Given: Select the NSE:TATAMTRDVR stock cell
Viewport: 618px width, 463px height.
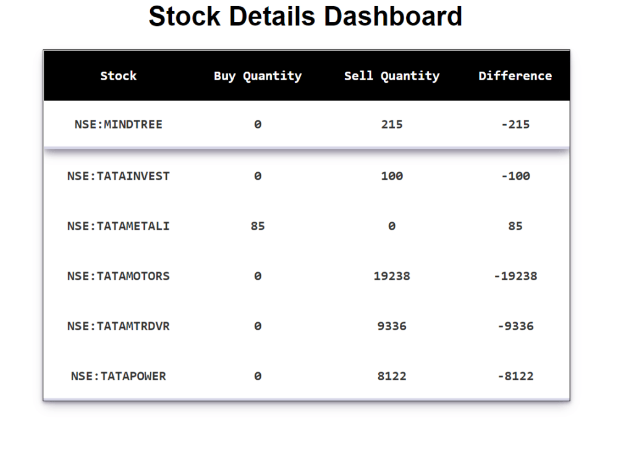Looking at the screenshot, I should 118,326.
